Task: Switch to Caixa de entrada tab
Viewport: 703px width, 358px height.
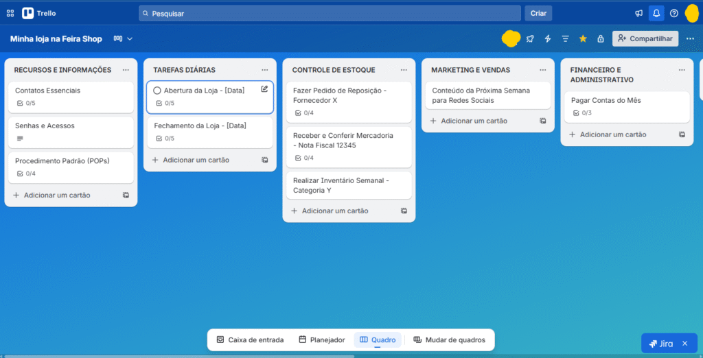Action: [x=250, y=340]
